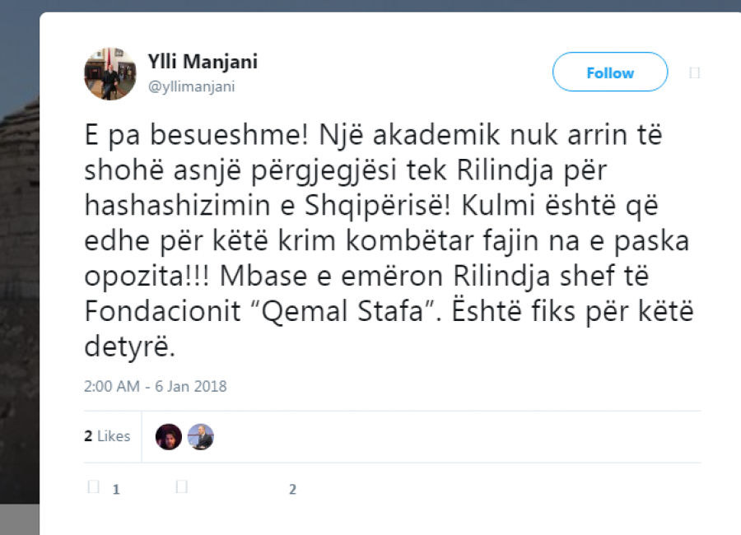
Task: Click the reply icon below the tweet
Action: 93,487
